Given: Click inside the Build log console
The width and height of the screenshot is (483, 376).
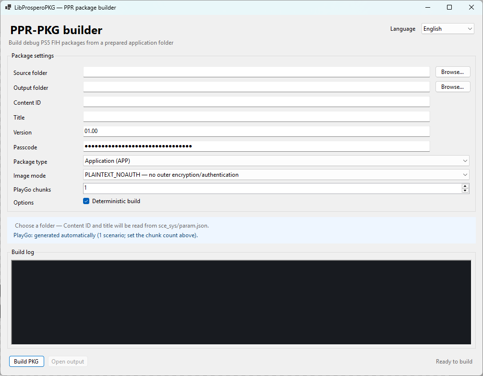Looking at the screenshot, I should pos(241,303).
